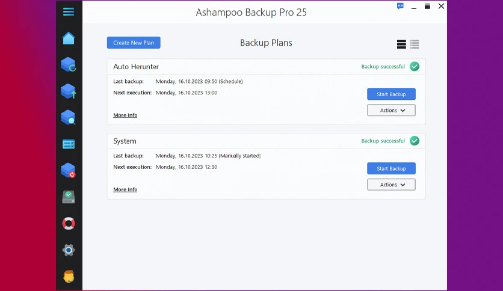Open the support person icon at the sidebar bottom
The width and height of the screenshot is (503, 291).
pos(69,276)
